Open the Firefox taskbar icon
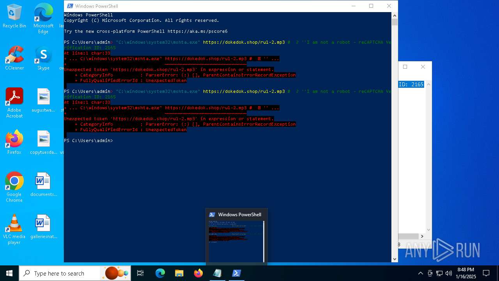Image resolution: width=499 pixels, height=281 pixels. (x=198, y=273)
